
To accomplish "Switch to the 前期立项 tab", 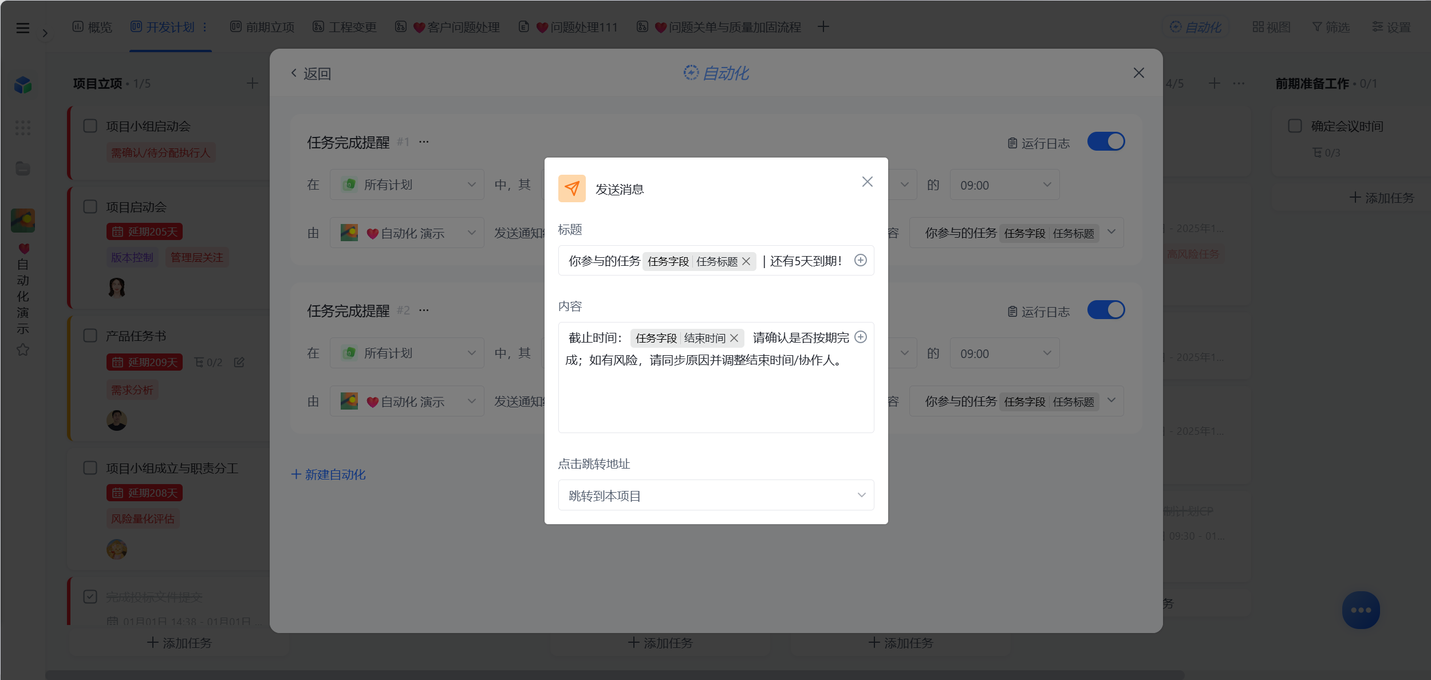I will (x=262, y=27).
